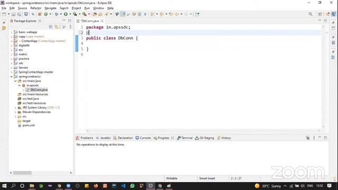Screen dimensions: 338x190
Task: Click the Package Explorer horizontal scrollbar thumb
Action: click(22, 173)
